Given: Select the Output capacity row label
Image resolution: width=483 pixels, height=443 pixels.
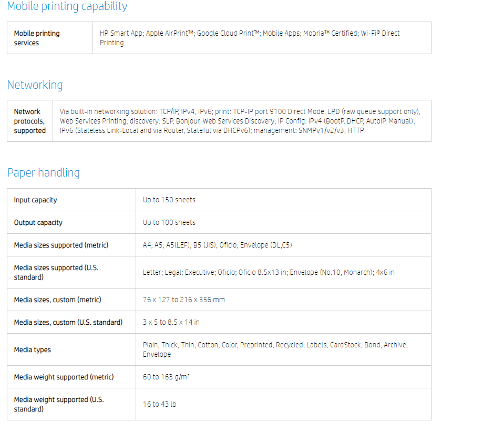Looking at the screenshot, I should 38,222.
